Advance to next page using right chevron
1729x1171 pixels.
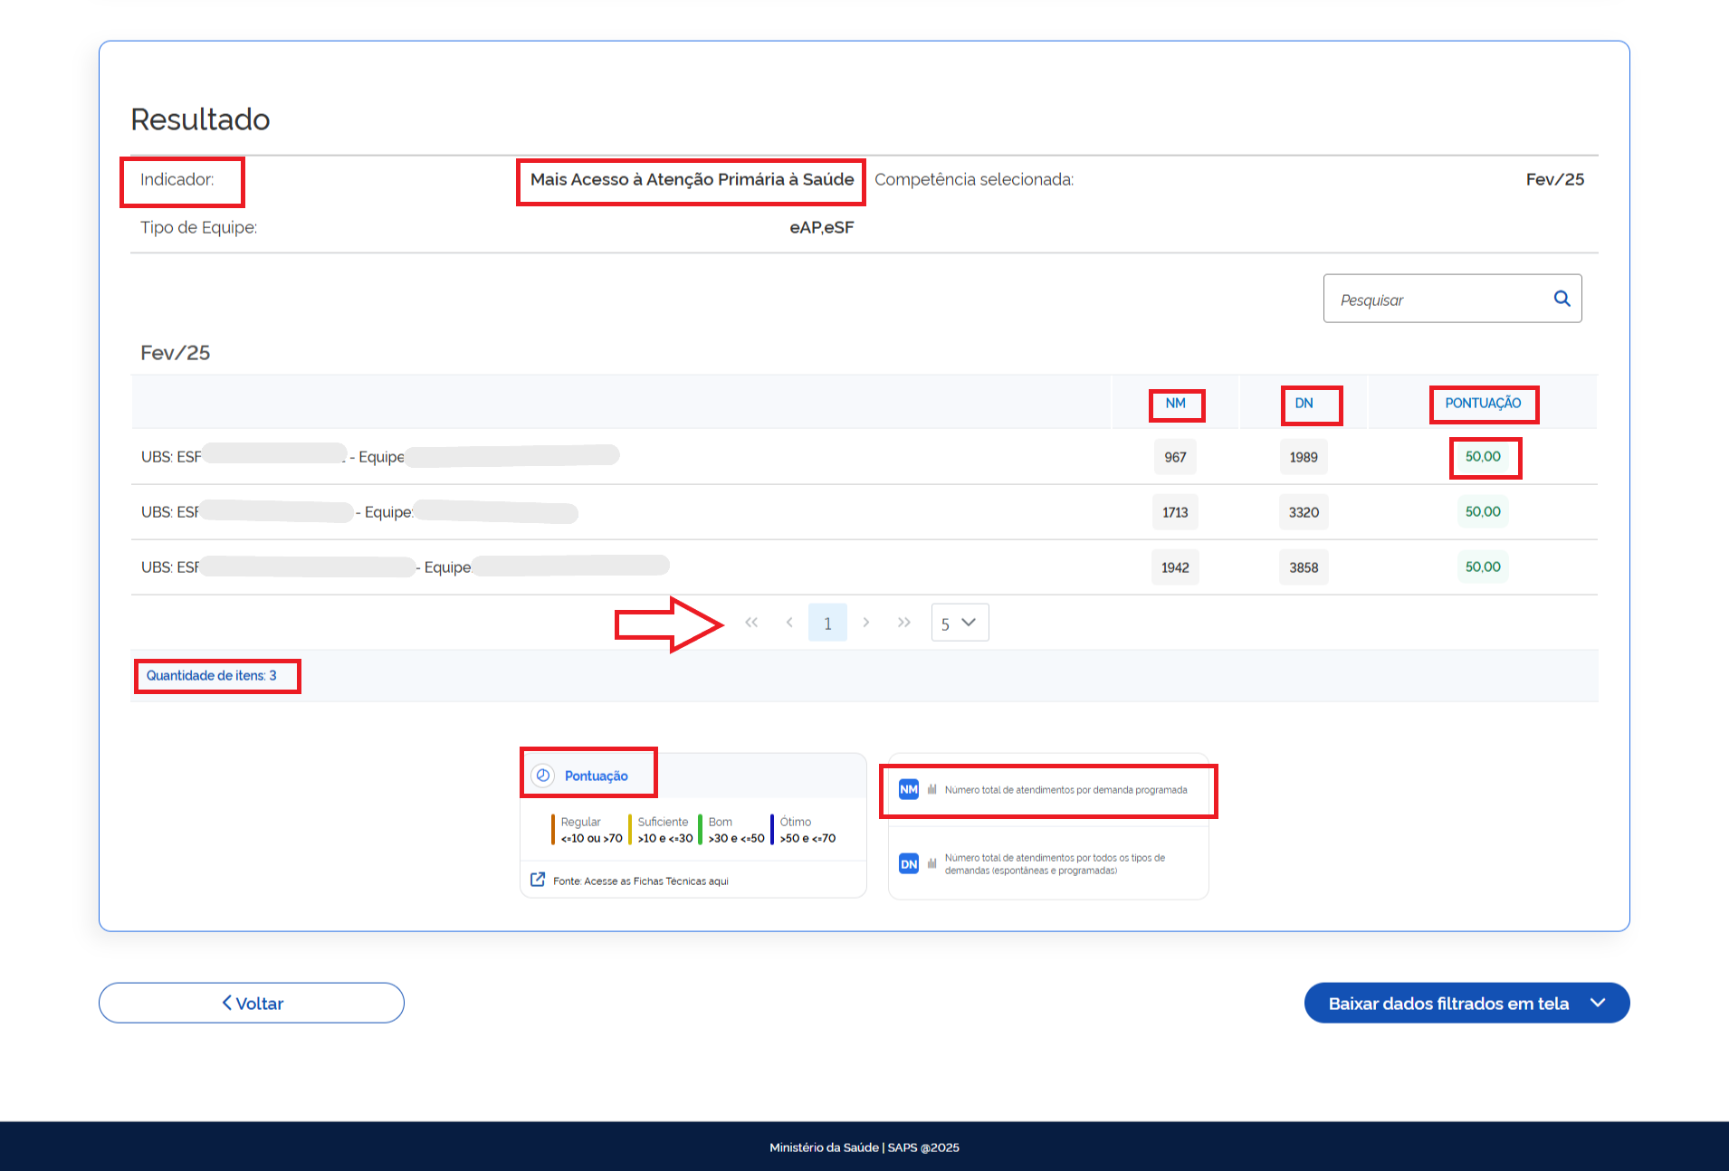(x=866, y=623)
